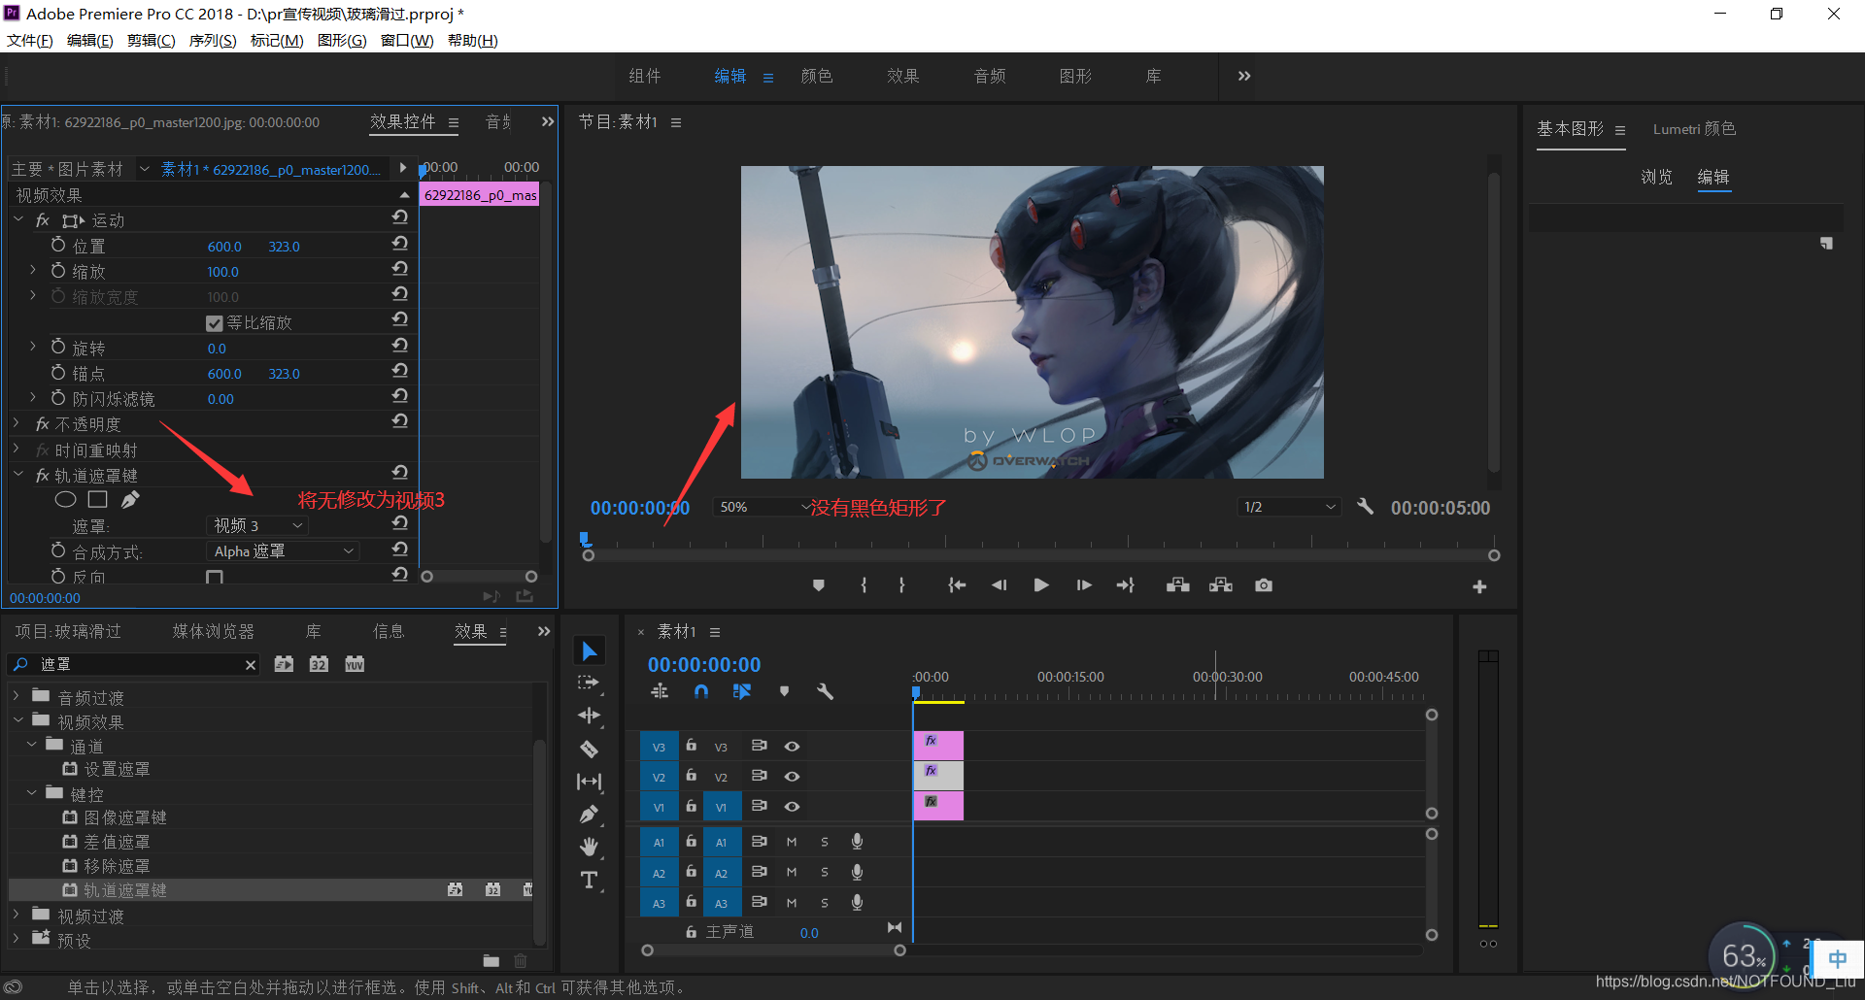Viewport: 1865px width, 1000px height.
Task: Open the Window menu
Action: (x=407, y=40)
